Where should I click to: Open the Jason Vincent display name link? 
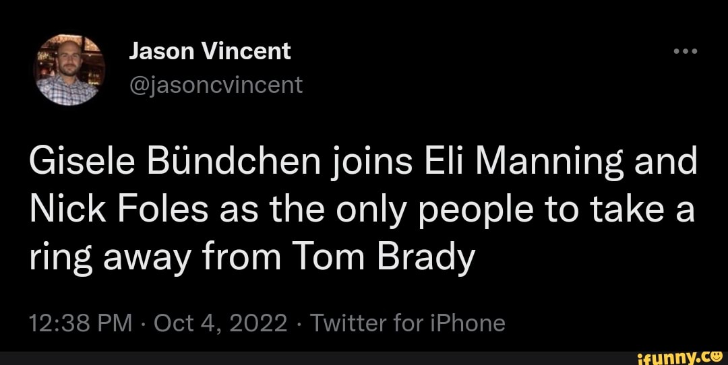210,51
